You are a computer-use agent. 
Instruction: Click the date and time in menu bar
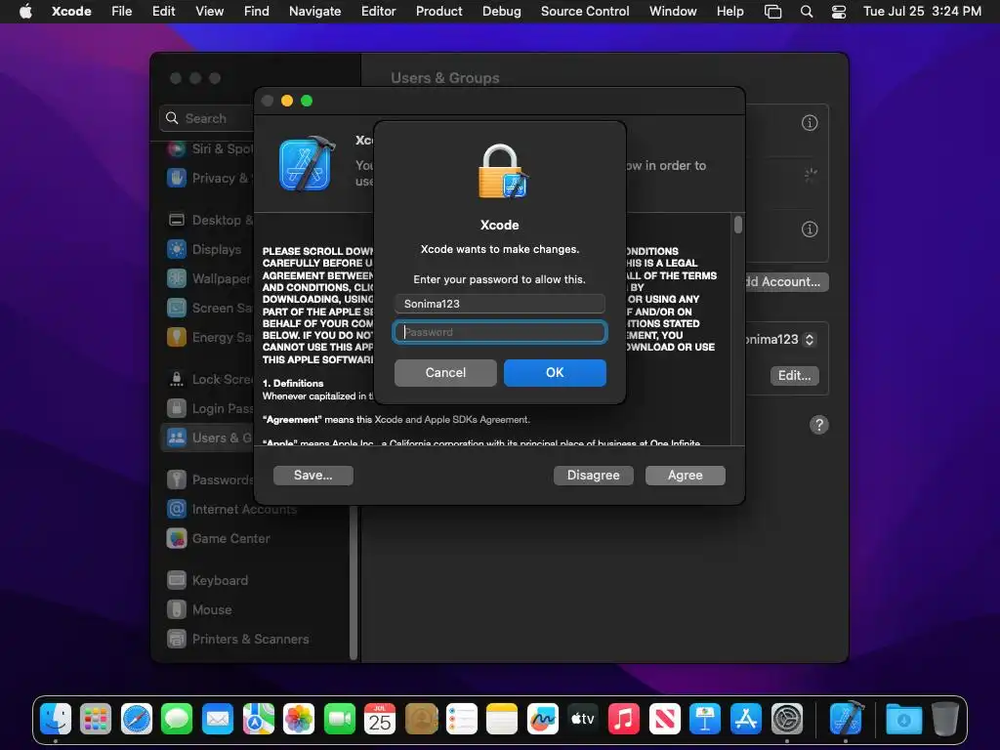click(922, 12)
